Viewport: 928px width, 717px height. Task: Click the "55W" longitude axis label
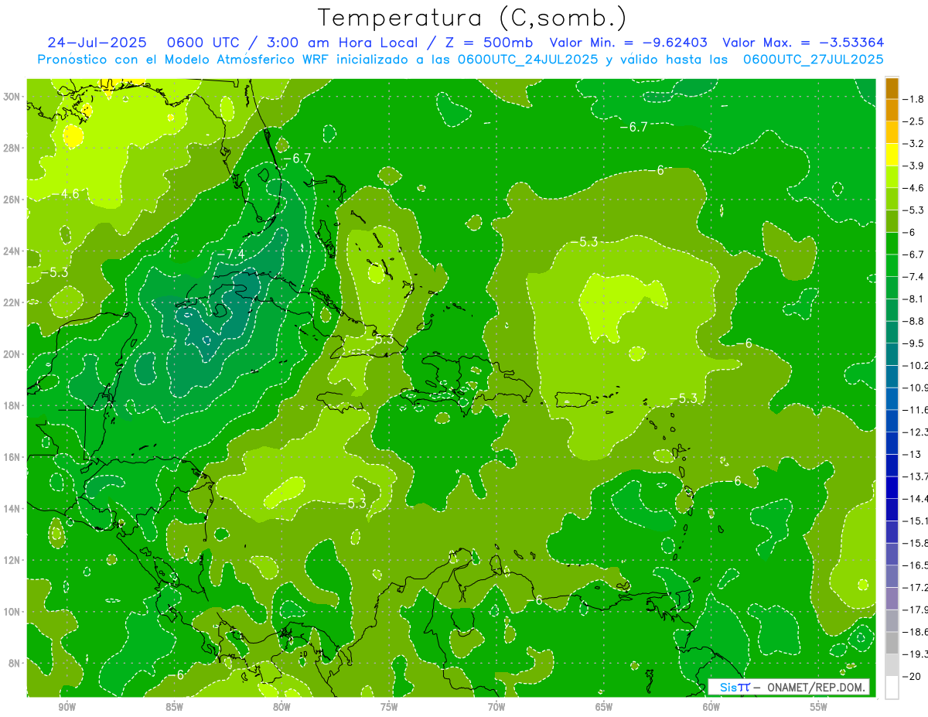coord(819,707)
